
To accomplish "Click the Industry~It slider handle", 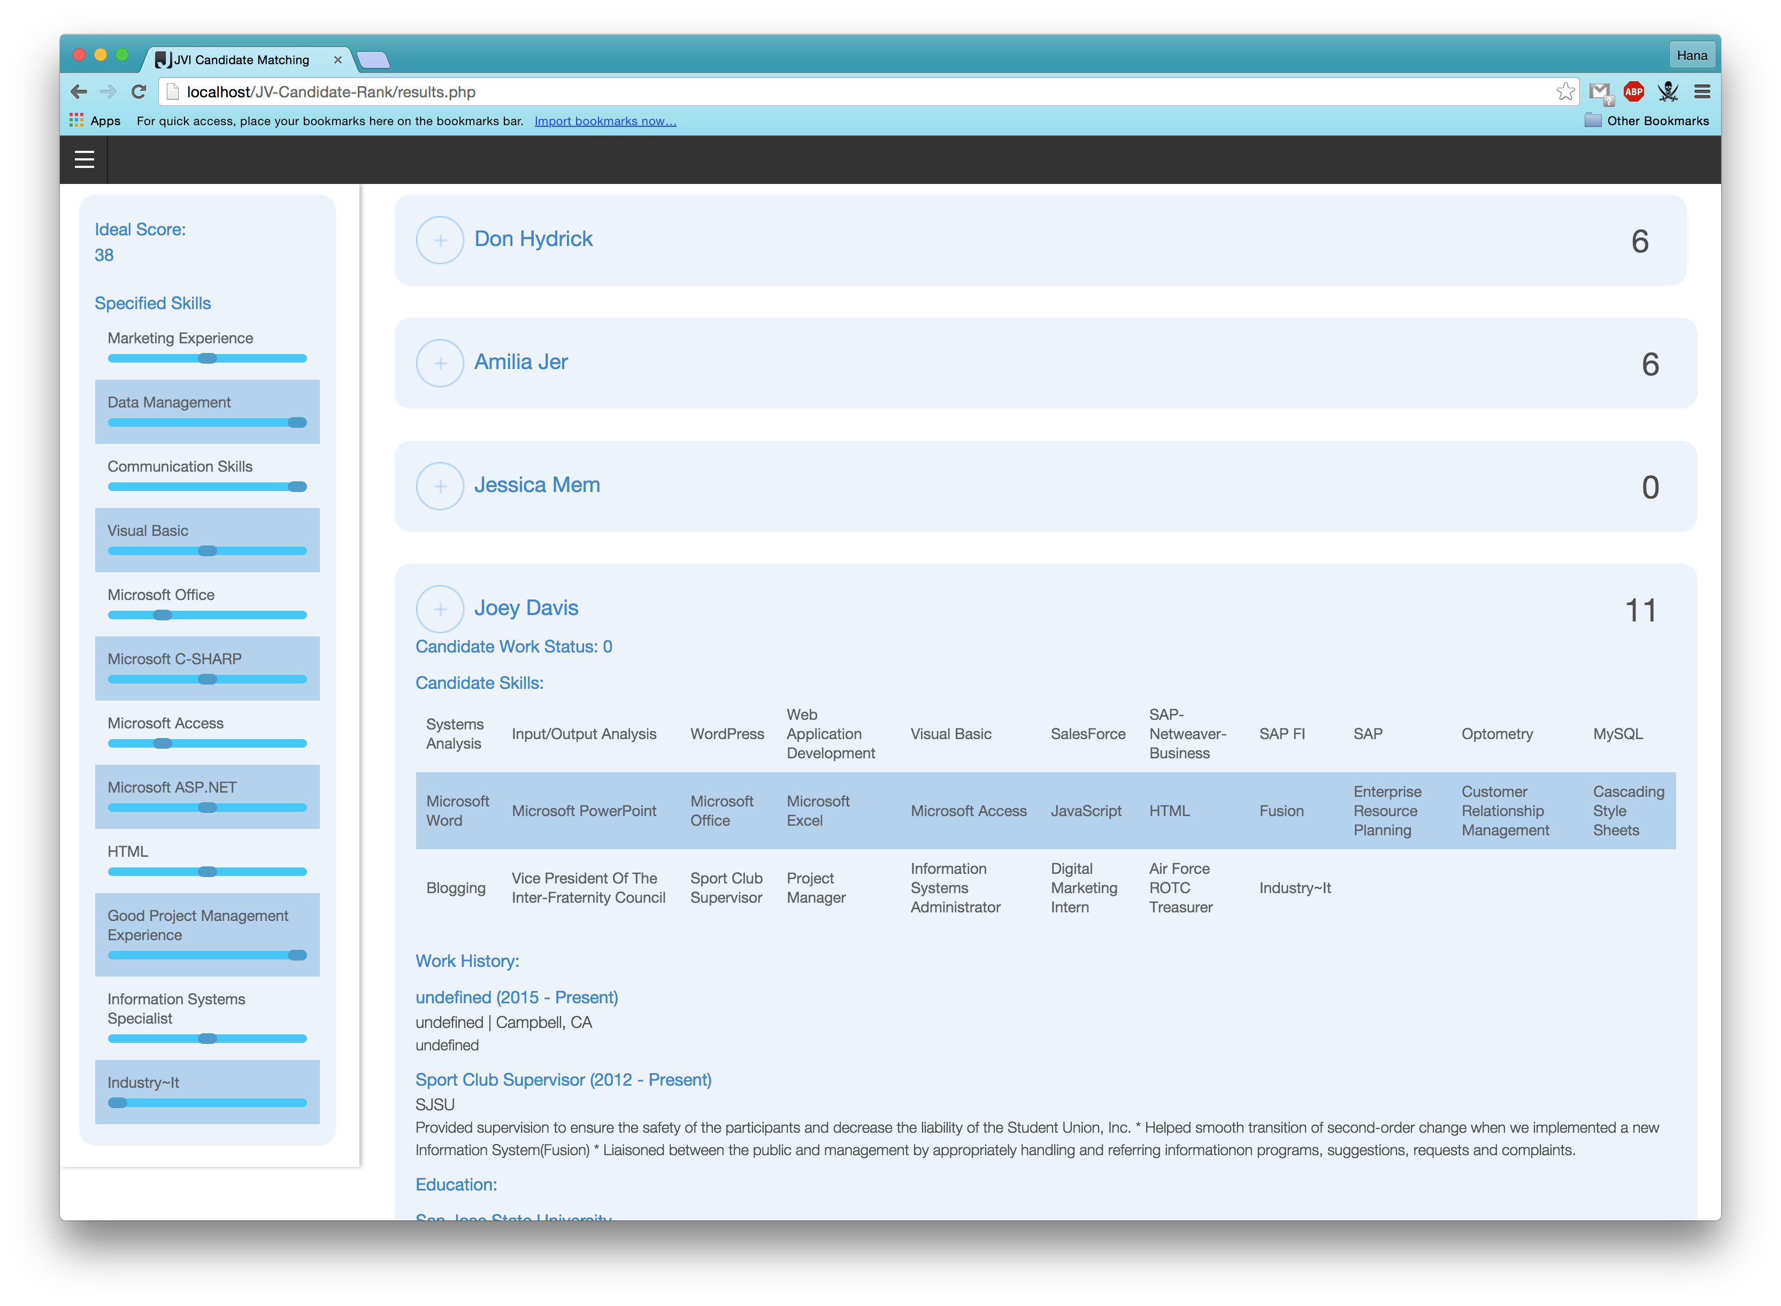I will click(118, 1103).
